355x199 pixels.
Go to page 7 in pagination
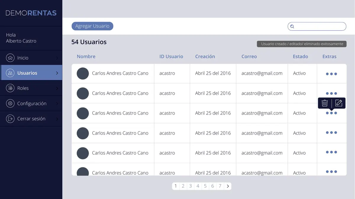point(220,186)
